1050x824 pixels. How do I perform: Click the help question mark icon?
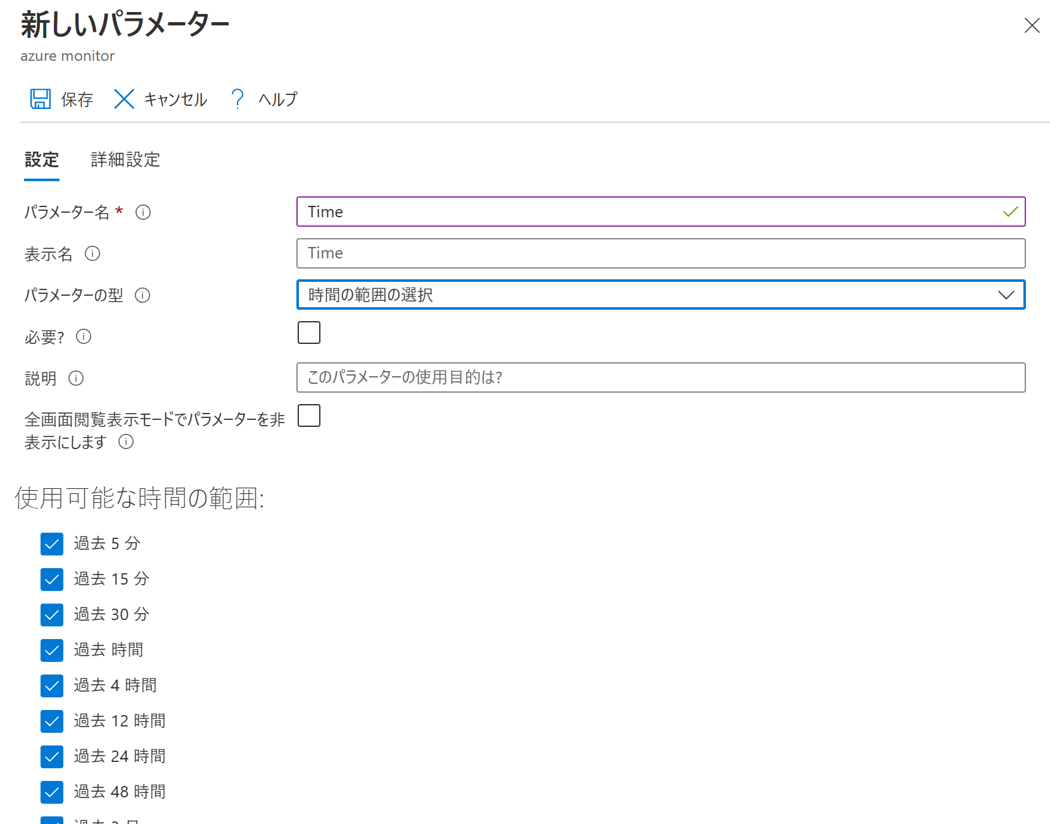237,99
